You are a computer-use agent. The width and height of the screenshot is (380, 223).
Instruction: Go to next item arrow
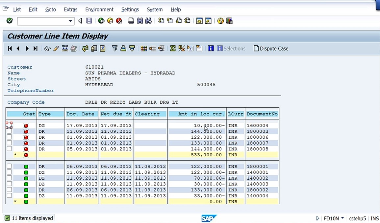(x=27, y=49)
